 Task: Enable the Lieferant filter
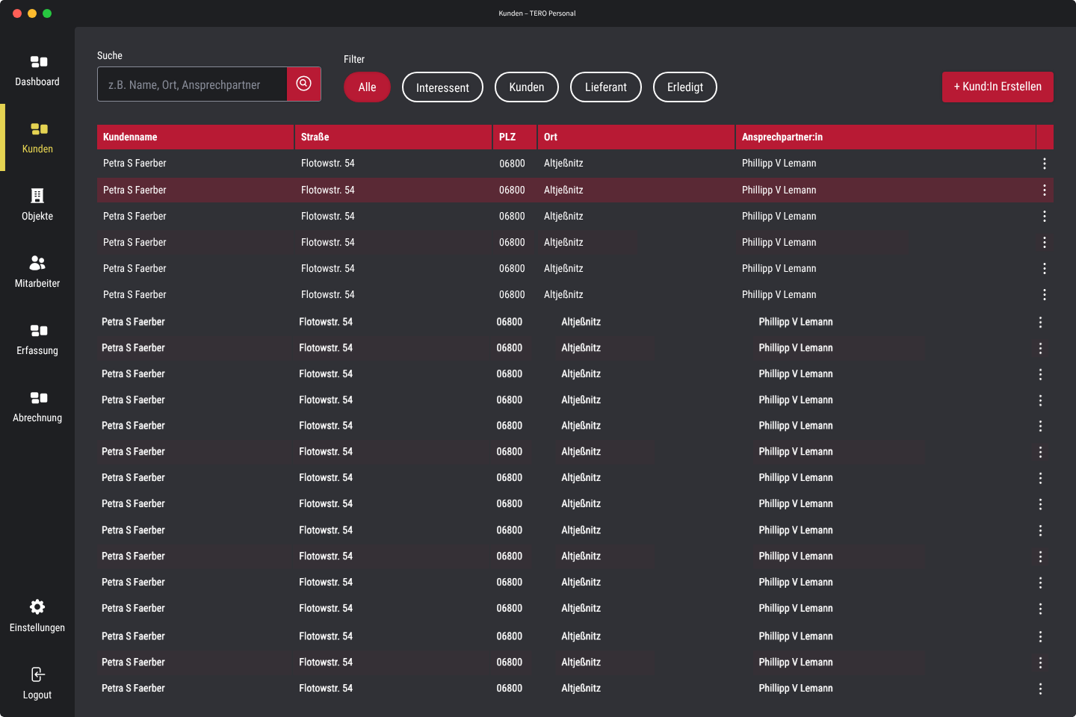(605, 87)
